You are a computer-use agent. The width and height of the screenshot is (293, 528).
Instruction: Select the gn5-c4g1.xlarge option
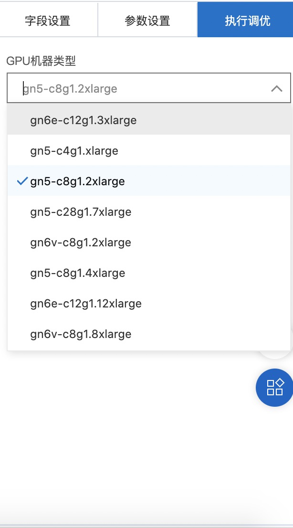tap(148, 150)
